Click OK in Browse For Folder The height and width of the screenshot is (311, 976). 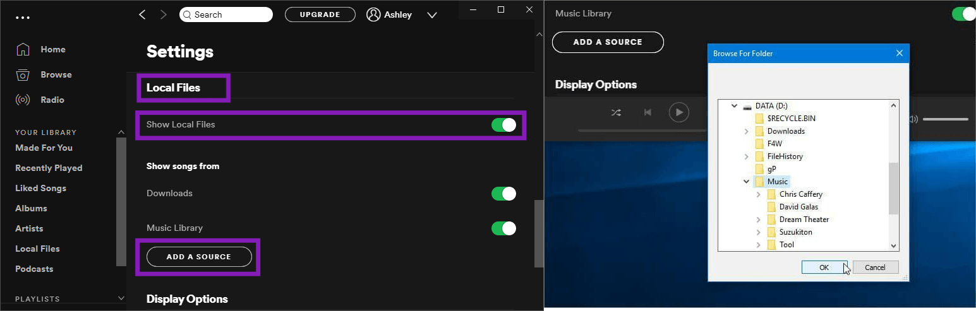tap(824, 267)
